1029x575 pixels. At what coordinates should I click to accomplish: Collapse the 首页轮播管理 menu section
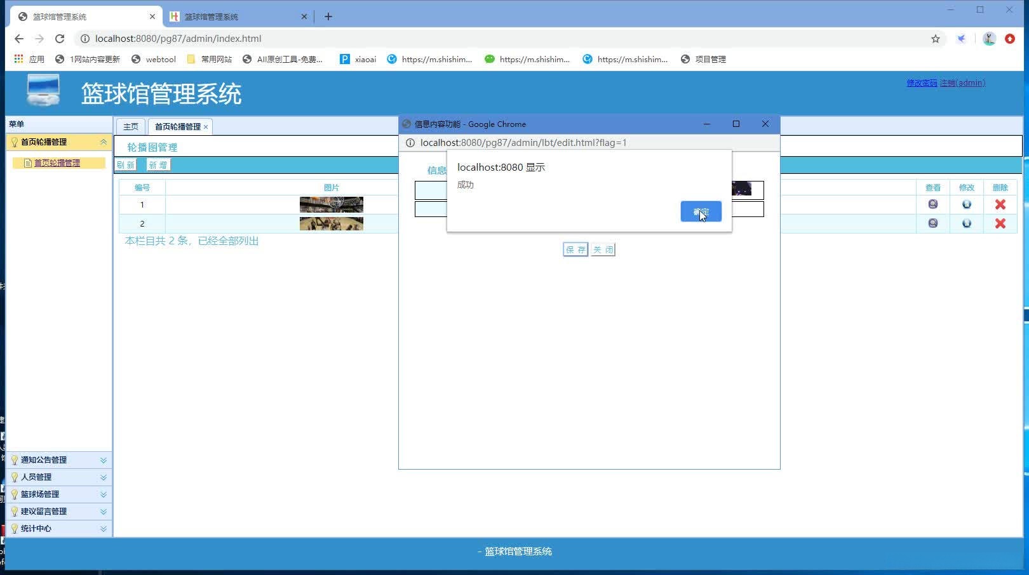click(x=104, y=142)
